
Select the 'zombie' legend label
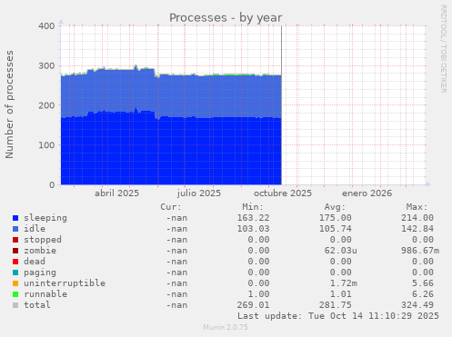40,251
